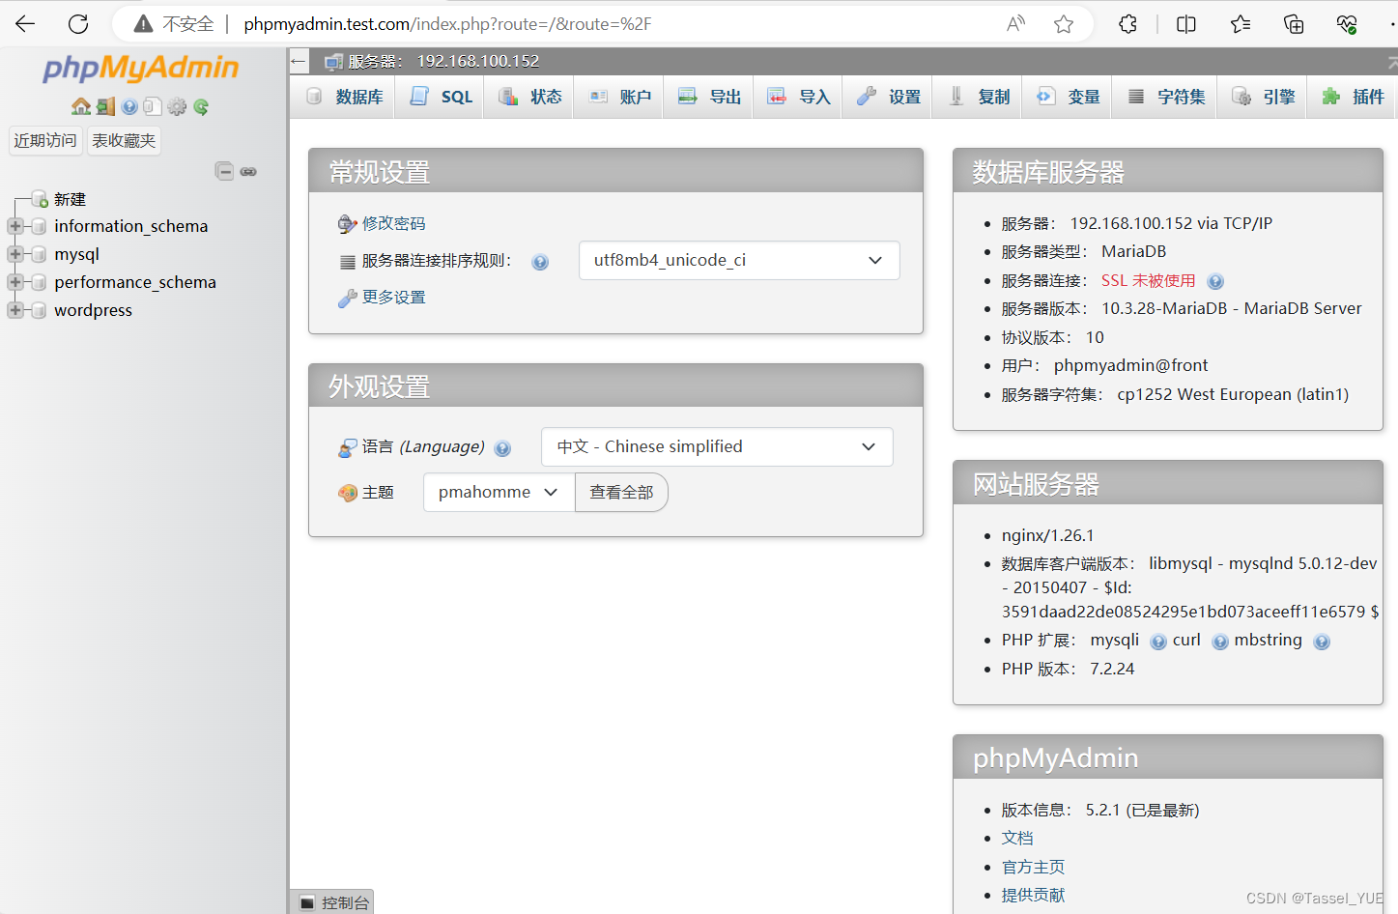Click 近期访问 button
1398x914 pixels.
pos(45,141)
